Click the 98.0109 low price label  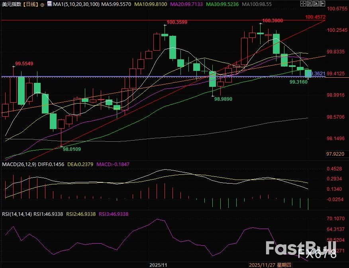(x=72, y=149)
